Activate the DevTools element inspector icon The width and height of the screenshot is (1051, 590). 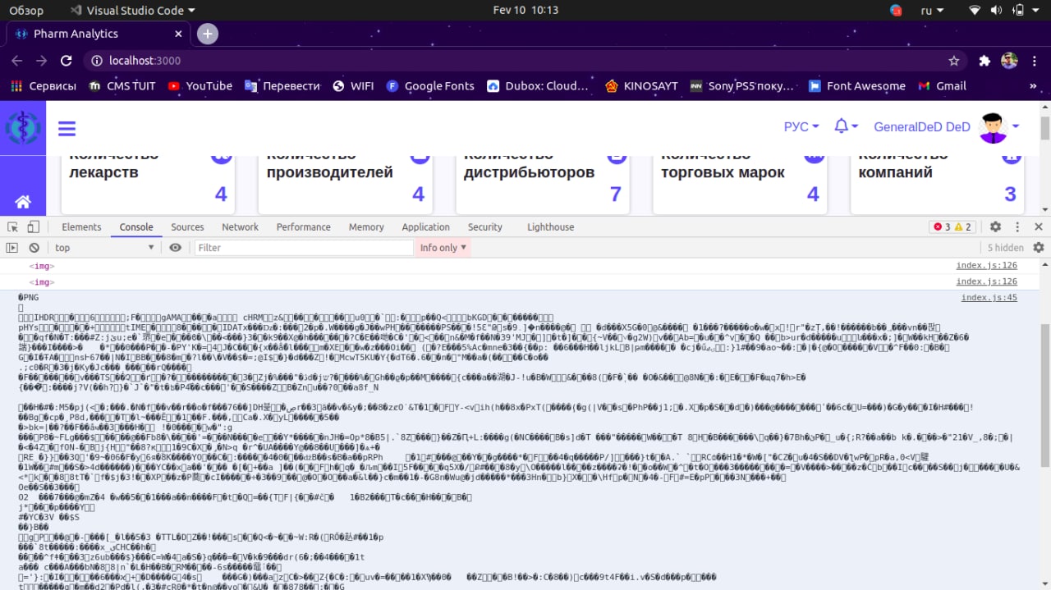13,227
